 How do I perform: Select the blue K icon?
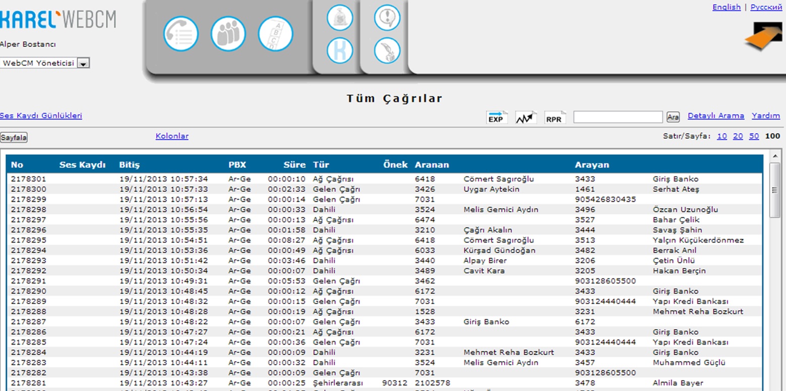click(x=339, y=50)
